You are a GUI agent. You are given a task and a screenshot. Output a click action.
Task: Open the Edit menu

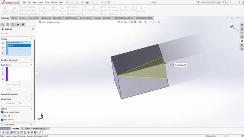29,2
